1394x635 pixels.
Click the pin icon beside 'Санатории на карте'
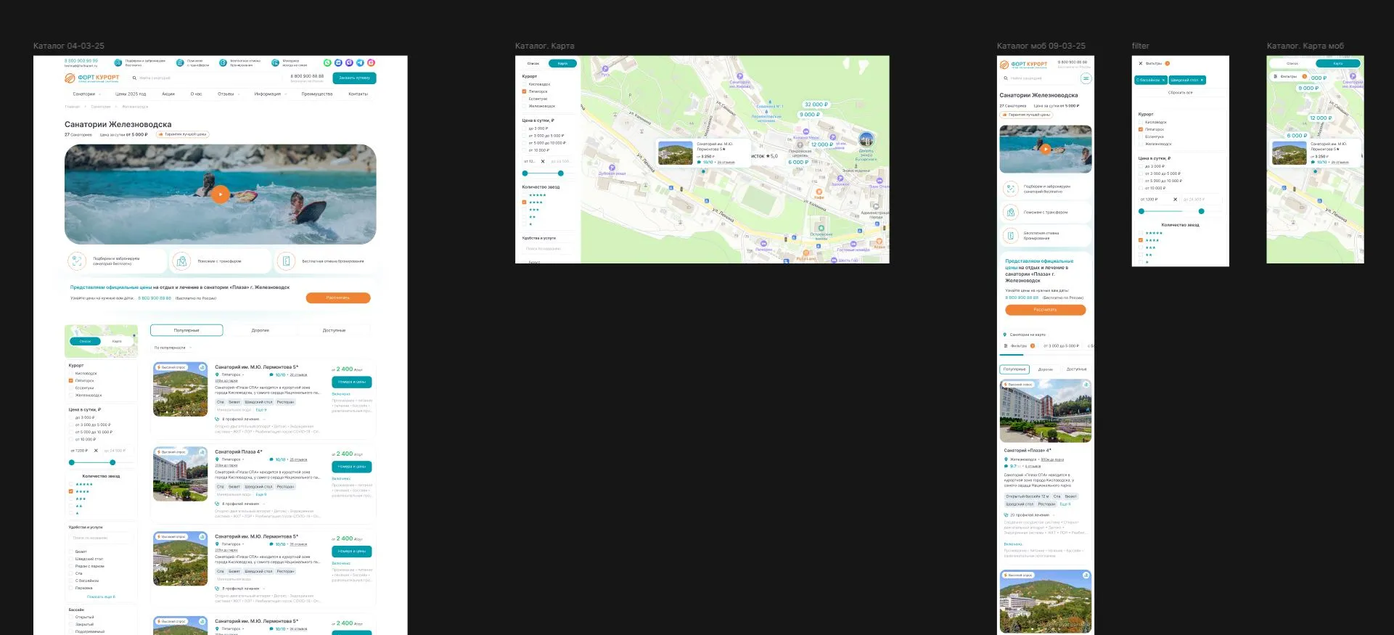pyautogui.click(x=1005, y=335)
